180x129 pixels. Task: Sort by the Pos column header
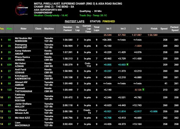click(2, 29)
